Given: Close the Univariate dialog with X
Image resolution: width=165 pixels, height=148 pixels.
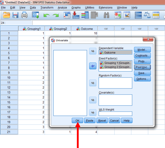Looking at the screenshot, I should point(148,39).
